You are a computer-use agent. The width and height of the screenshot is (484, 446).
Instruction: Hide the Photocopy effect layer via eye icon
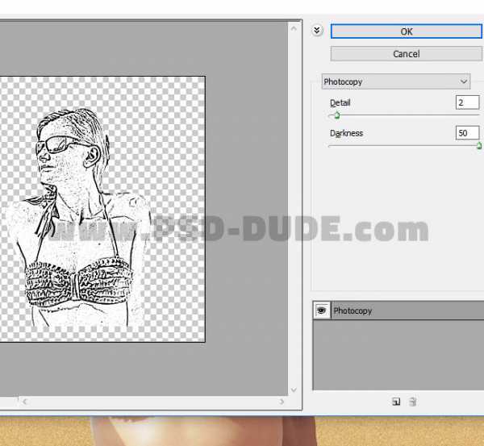(x=322, y=311)
